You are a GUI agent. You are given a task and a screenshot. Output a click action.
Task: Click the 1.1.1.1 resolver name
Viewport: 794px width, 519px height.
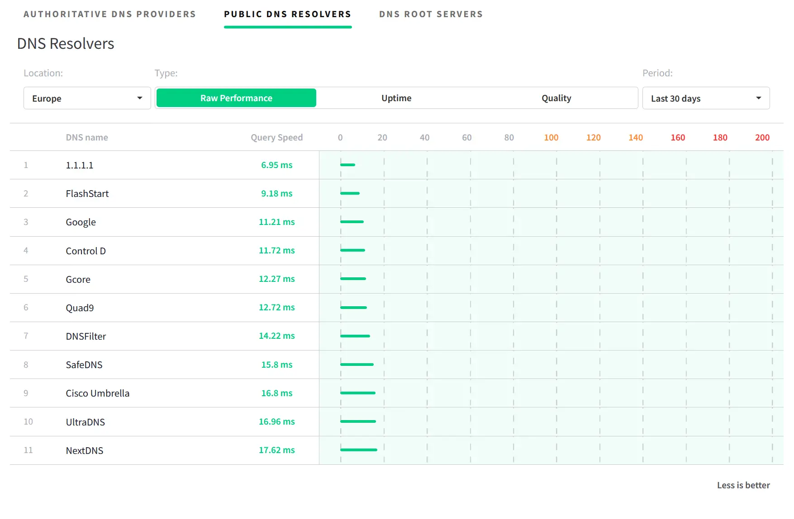(80, 165)
